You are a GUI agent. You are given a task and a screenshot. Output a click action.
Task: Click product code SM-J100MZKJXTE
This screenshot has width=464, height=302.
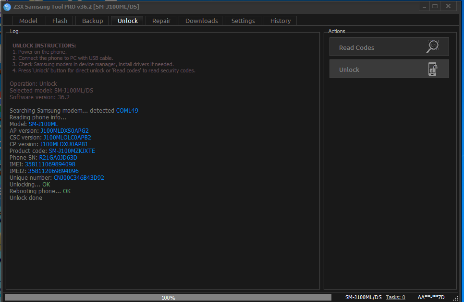point(72,151)
